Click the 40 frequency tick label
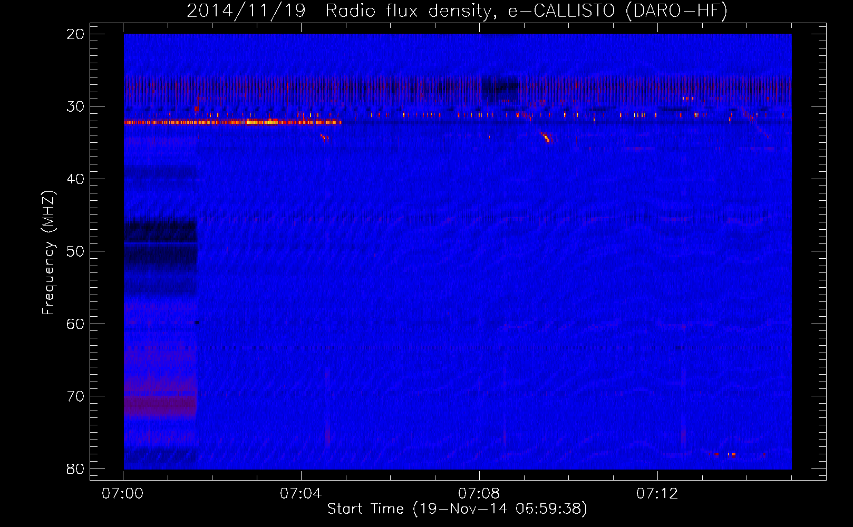Image resolution: width=853 pixels, height=527 pixels. pos(75,179)
